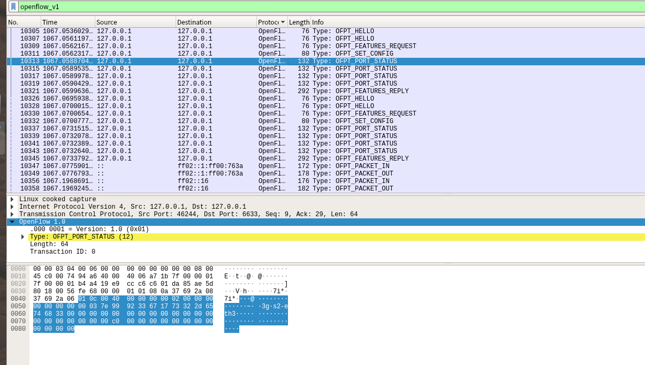Select packet 10315 OFPT_PORT_STATUS row
Viewport: 645px width, 365px height.
(326, 69)
